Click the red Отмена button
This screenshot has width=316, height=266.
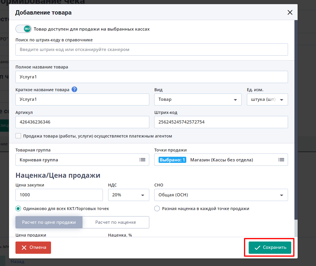[x=33, y=247]
